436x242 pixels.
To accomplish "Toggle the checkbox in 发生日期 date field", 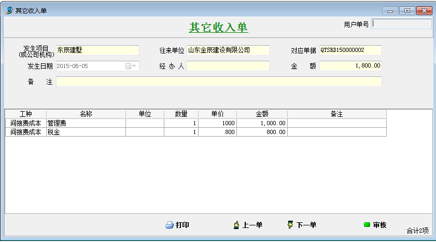I will pos(128,66).
